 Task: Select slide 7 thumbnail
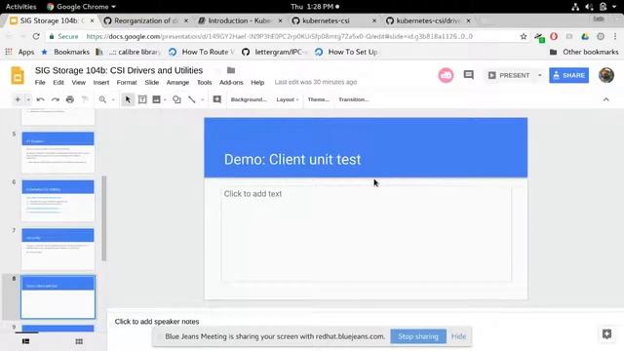coord(58,249)
